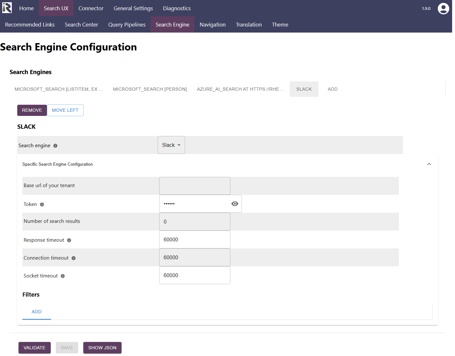Click the Filters heading
455x356 pixels.
tap(31, 294)
